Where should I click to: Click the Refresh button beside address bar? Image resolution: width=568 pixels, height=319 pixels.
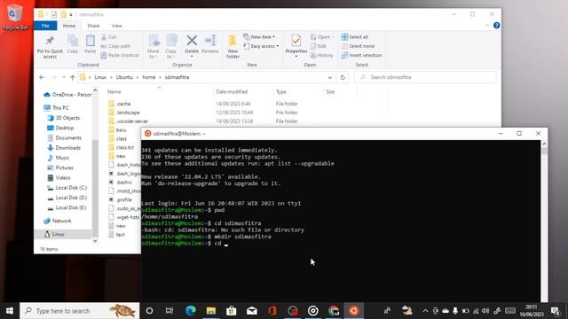343,77
